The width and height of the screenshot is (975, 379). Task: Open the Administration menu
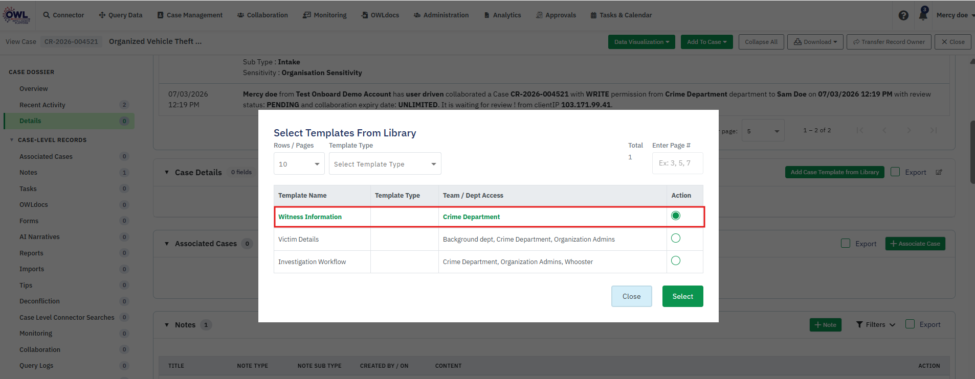441,15
